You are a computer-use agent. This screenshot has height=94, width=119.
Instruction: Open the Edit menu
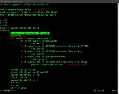6,2
